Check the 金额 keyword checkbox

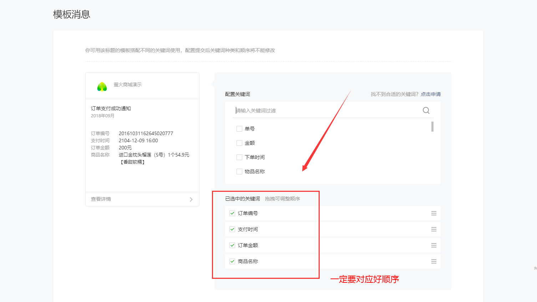[239, 143]
